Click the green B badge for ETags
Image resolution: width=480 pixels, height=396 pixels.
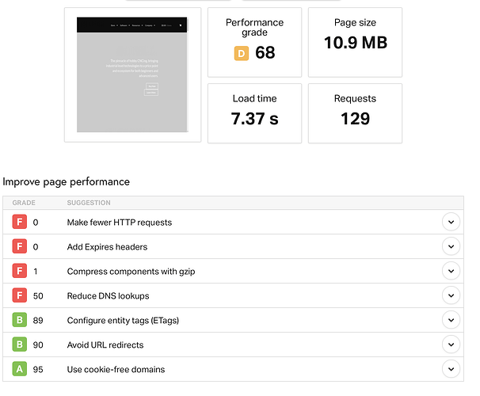coord(20,320)
